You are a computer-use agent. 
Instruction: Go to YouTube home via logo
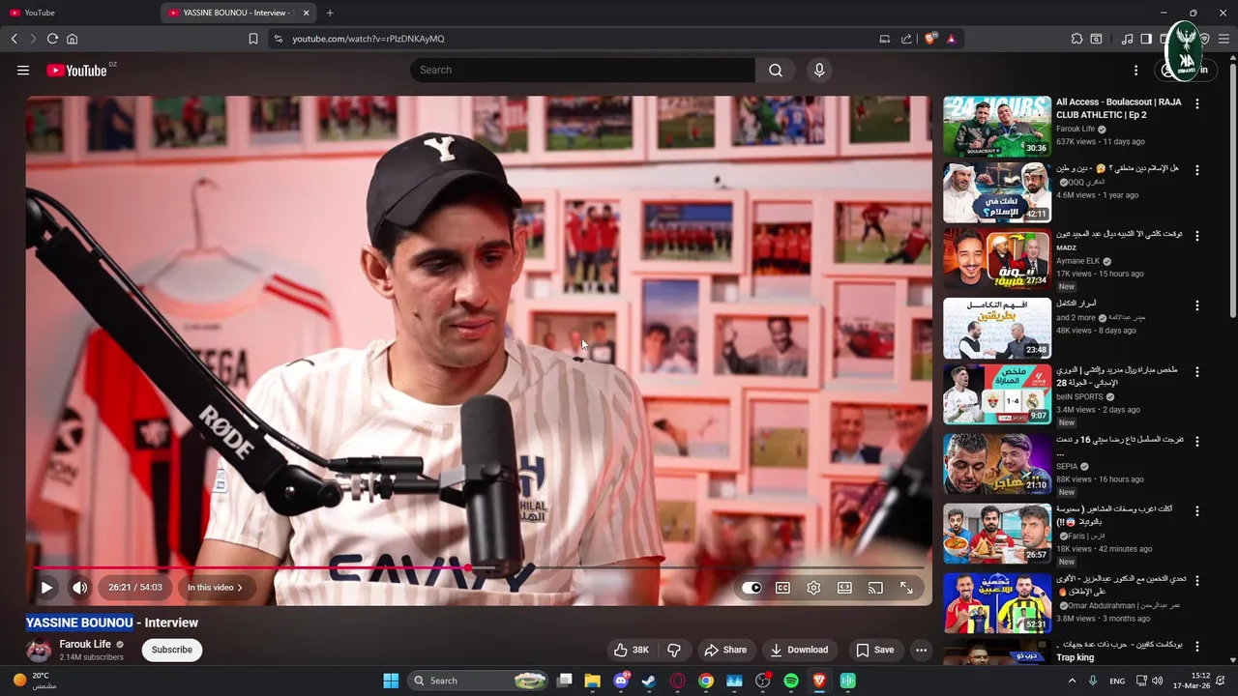[x=76, y=70]
